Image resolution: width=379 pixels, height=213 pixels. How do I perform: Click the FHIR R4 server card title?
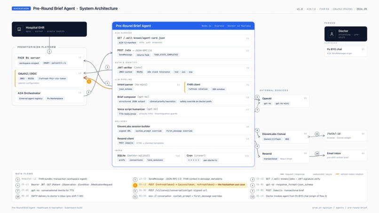29,58
